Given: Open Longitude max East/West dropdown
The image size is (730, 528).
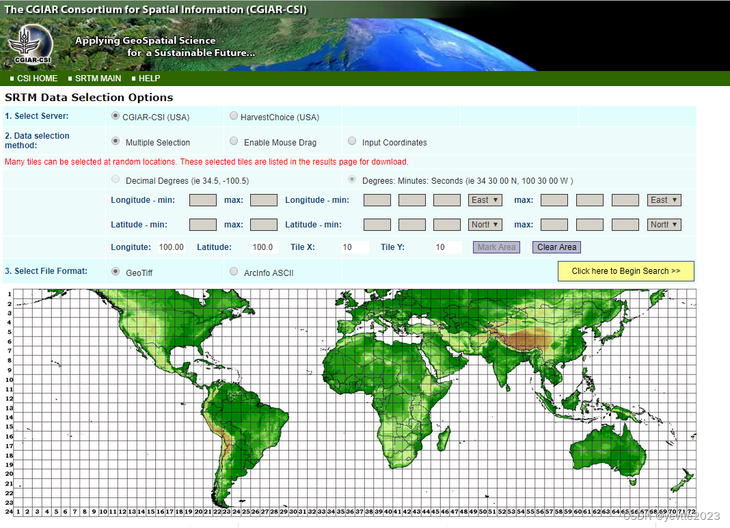Looking at the screenshot, I should pyautogui.click(x=664, y=200).
